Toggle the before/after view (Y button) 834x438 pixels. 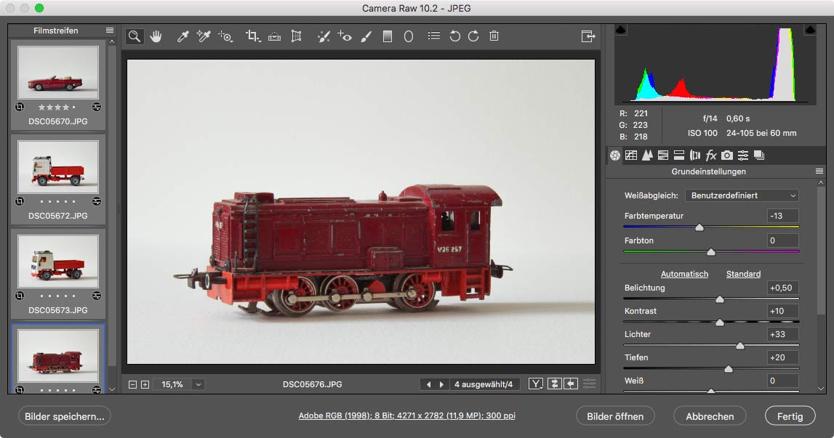(536, 384)
